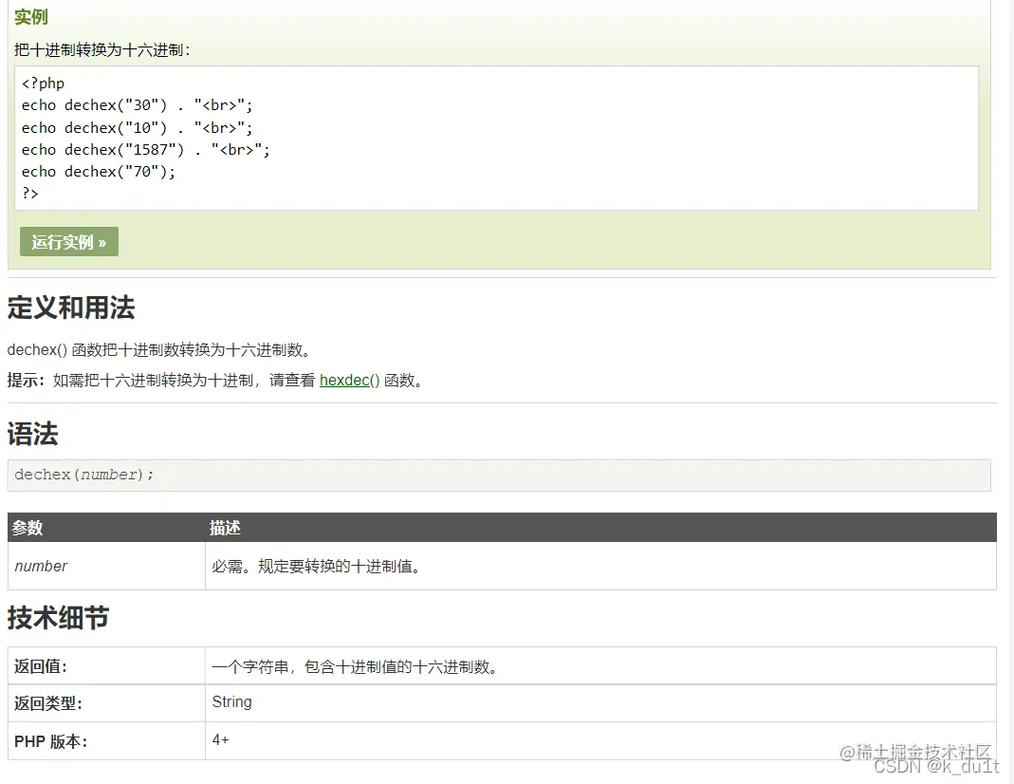This screenshot has width=1014, height=784.
Task: Click the closing ?> tag line
Action: coord(29,194)
